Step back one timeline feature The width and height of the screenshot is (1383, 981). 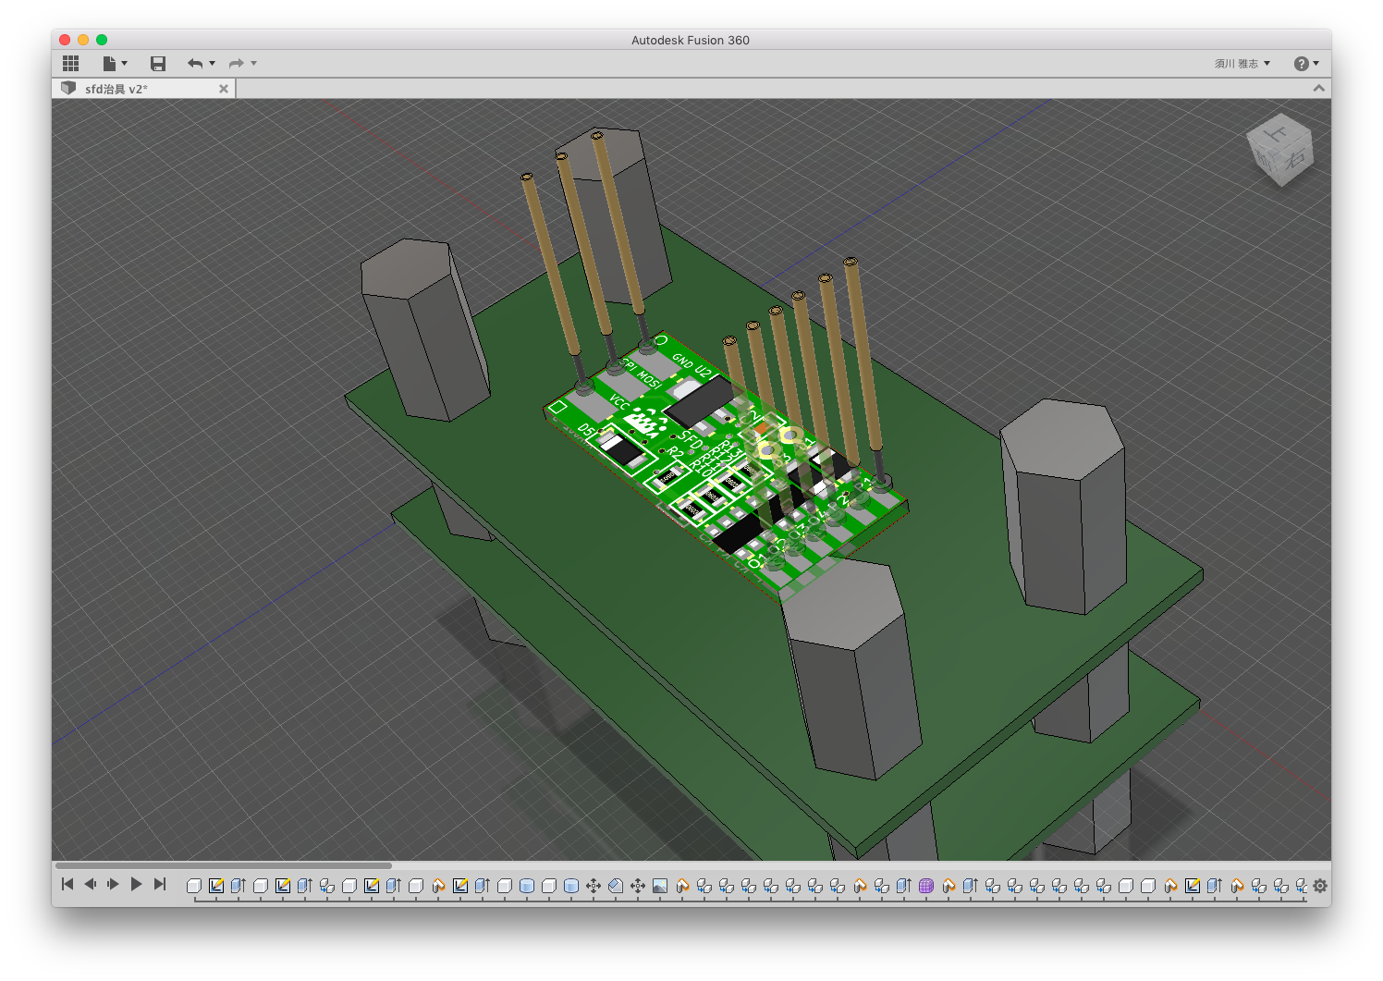tap(91, 884)
